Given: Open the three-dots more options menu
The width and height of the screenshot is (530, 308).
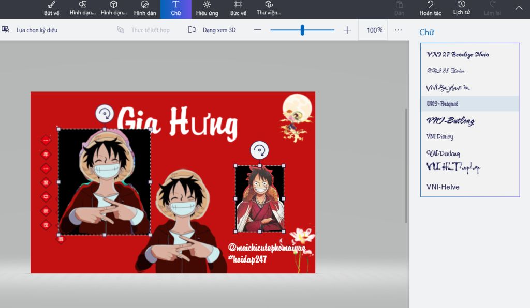Looking at the screenshot, I should pyautogui.click(x=399, y=30).
